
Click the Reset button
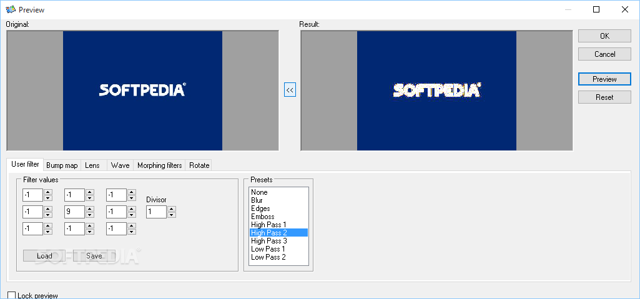604,97
